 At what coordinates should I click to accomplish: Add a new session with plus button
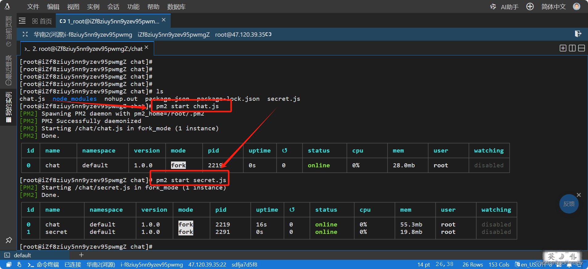(x=81, y=255)
